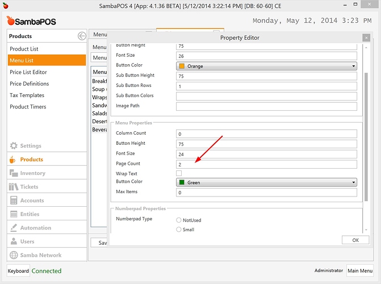Click the Samba Network globe icon

tap(14, 255)
